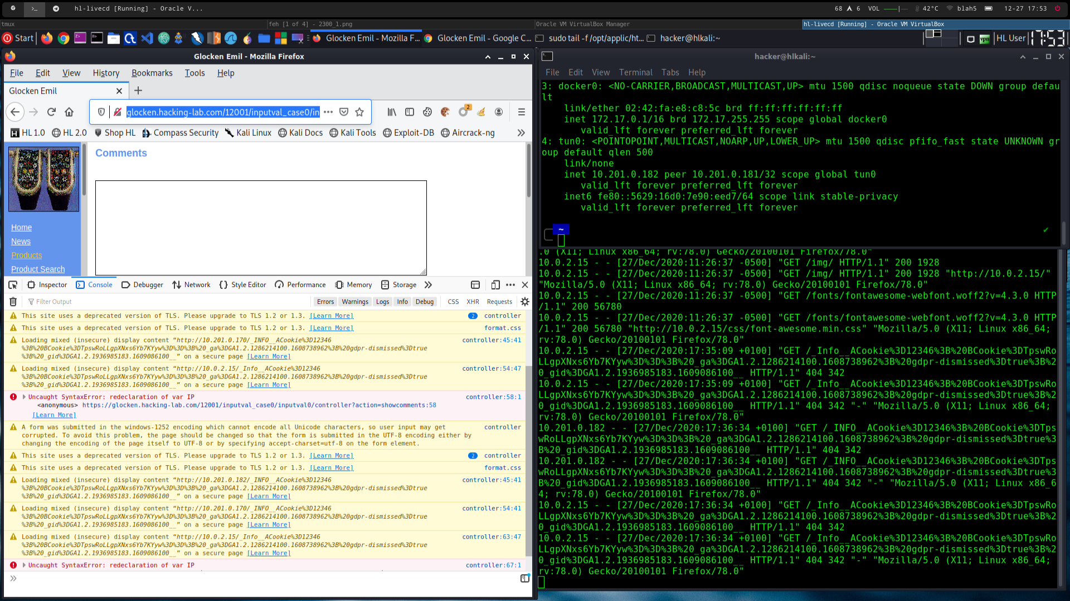
Task: Click the Comments text area
Action: coord(261,227)
